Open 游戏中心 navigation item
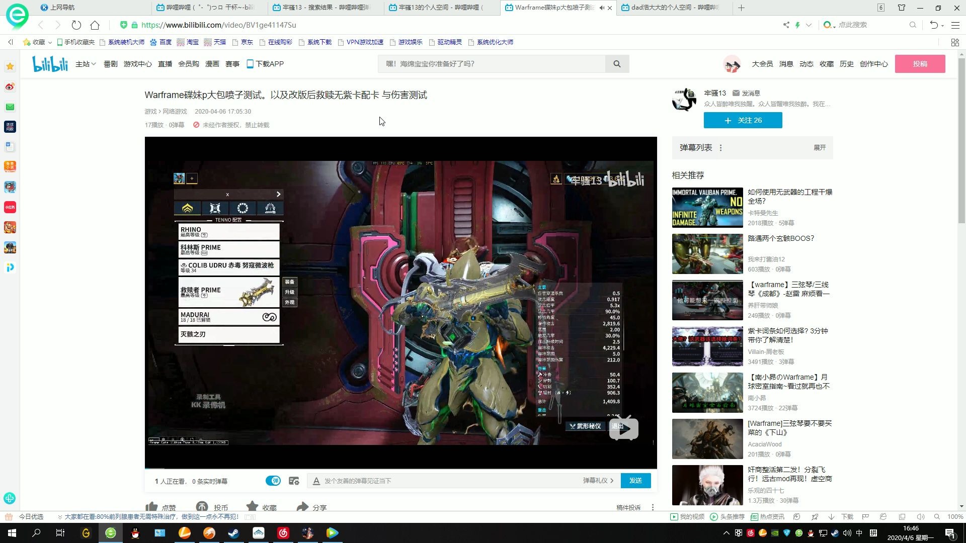The height and width of the screenshot is (543, 966). 137,64
